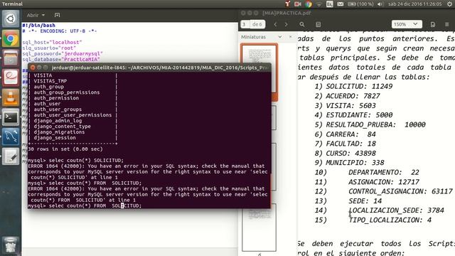Click 'MUNICIPIO: 338' in the PDF
Image resolution: width=455 pixels, height=256 pixels.
pyautogui.click(x=355, y=163)
